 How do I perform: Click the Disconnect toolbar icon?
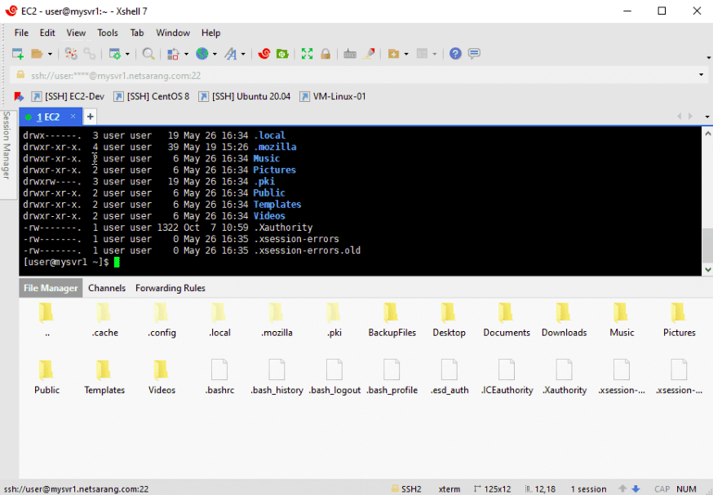click(71, 54)
